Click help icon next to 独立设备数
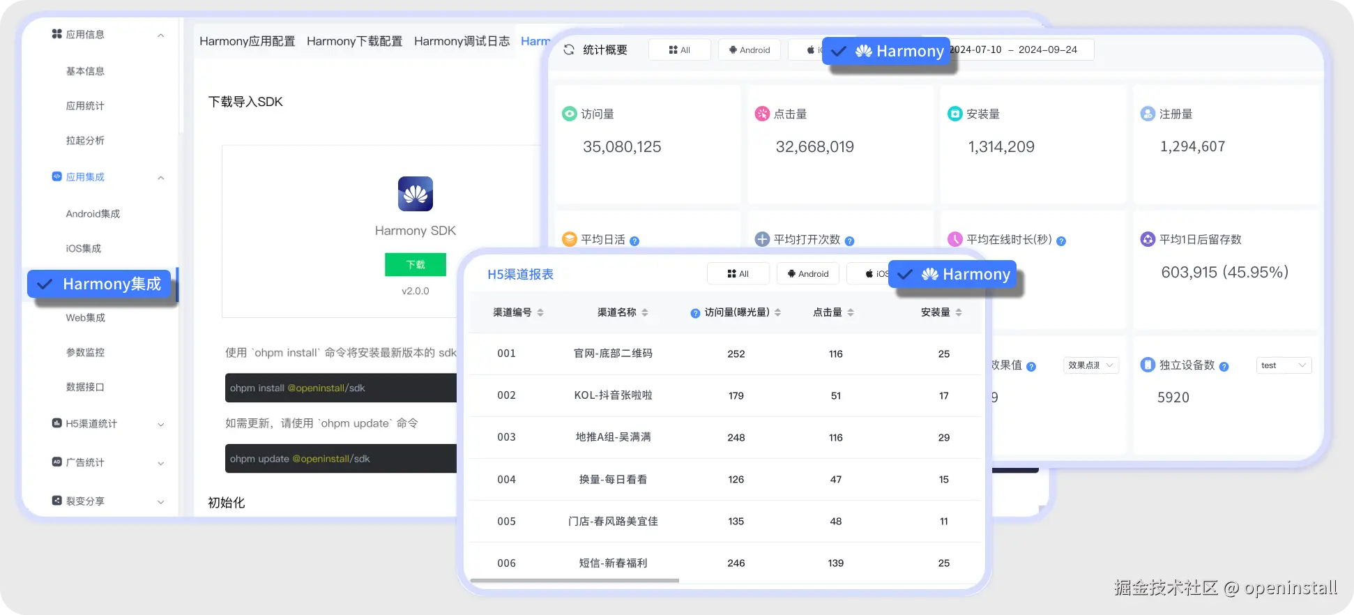The width and height of the screenshot is (1354, 615). point(1224,367)
